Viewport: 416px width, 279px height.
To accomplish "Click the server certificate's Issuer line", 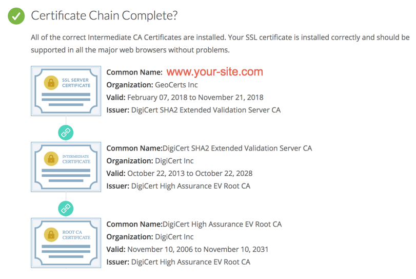I will (193, 109).
